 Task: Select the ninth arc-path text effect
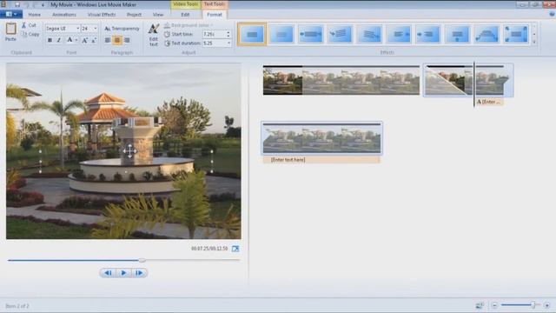tap(486, 35)
